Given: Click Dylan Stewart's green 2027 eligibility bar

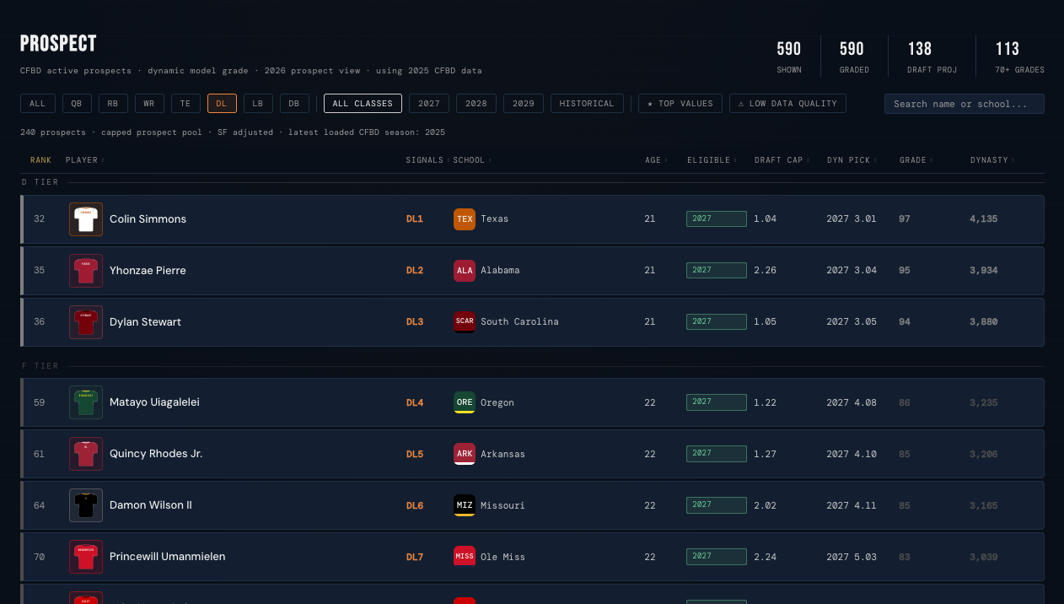Looking at the screenshot, I should click(x=717, y=322).
